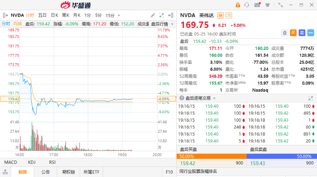Open the 盘后行情 session dropdown

coord(162,24)
